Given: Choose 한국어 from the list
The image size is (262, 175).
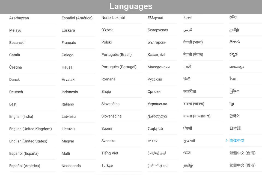Looking at the screenshot, I should (x=234, y=116).
